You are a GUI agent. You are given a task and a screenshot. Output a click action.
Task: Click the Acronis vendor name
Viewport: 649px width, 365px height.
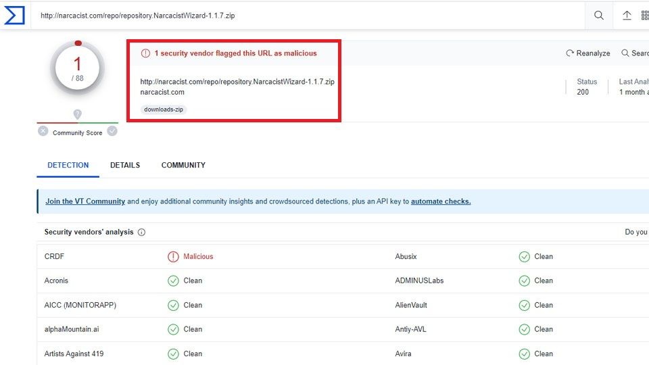click(56, 281)
